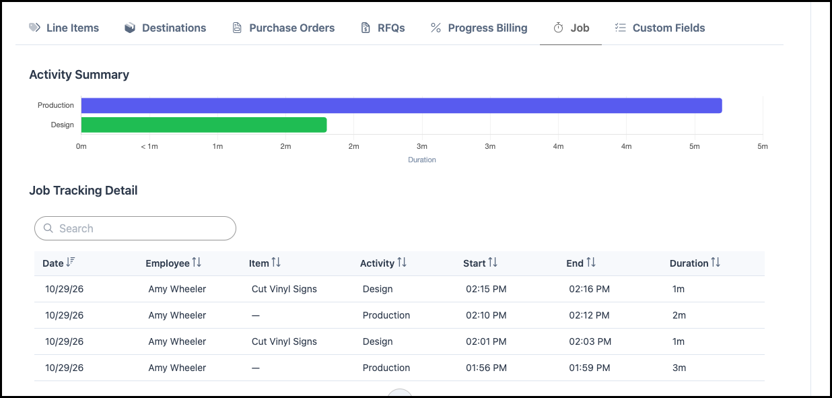Click the blue Production bar in chart

(x=402, y=106)
